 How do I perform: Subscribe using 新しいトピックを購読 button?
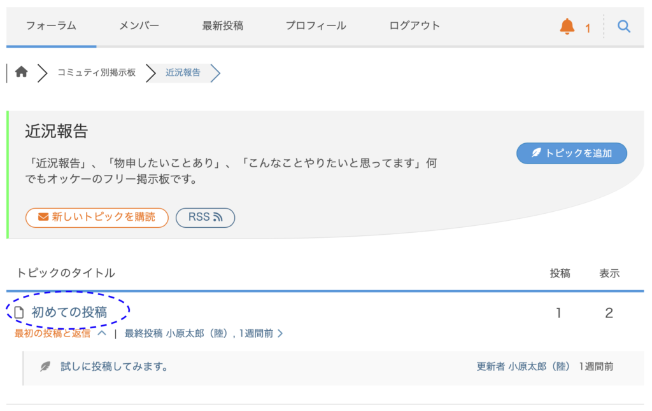pos(97,217)
